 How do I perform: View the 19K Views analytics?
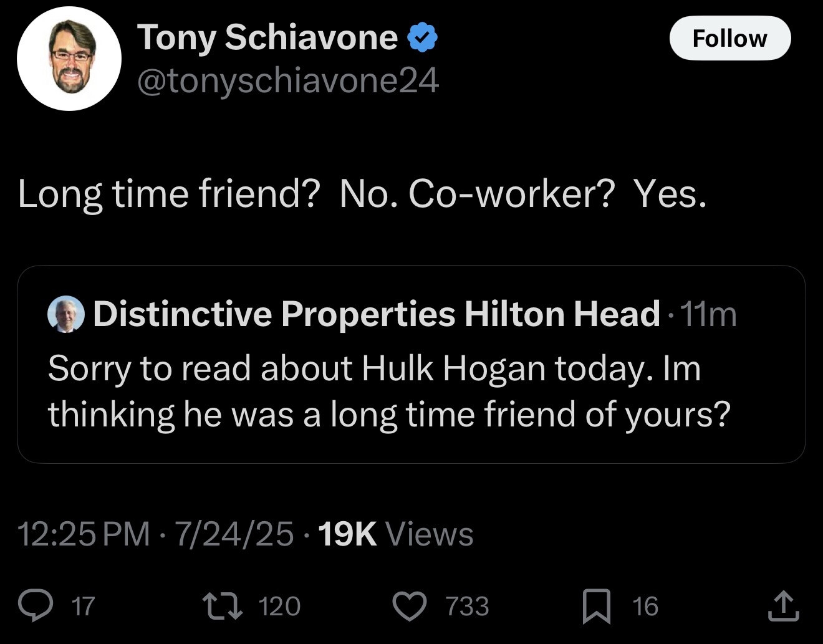[396, 534]
